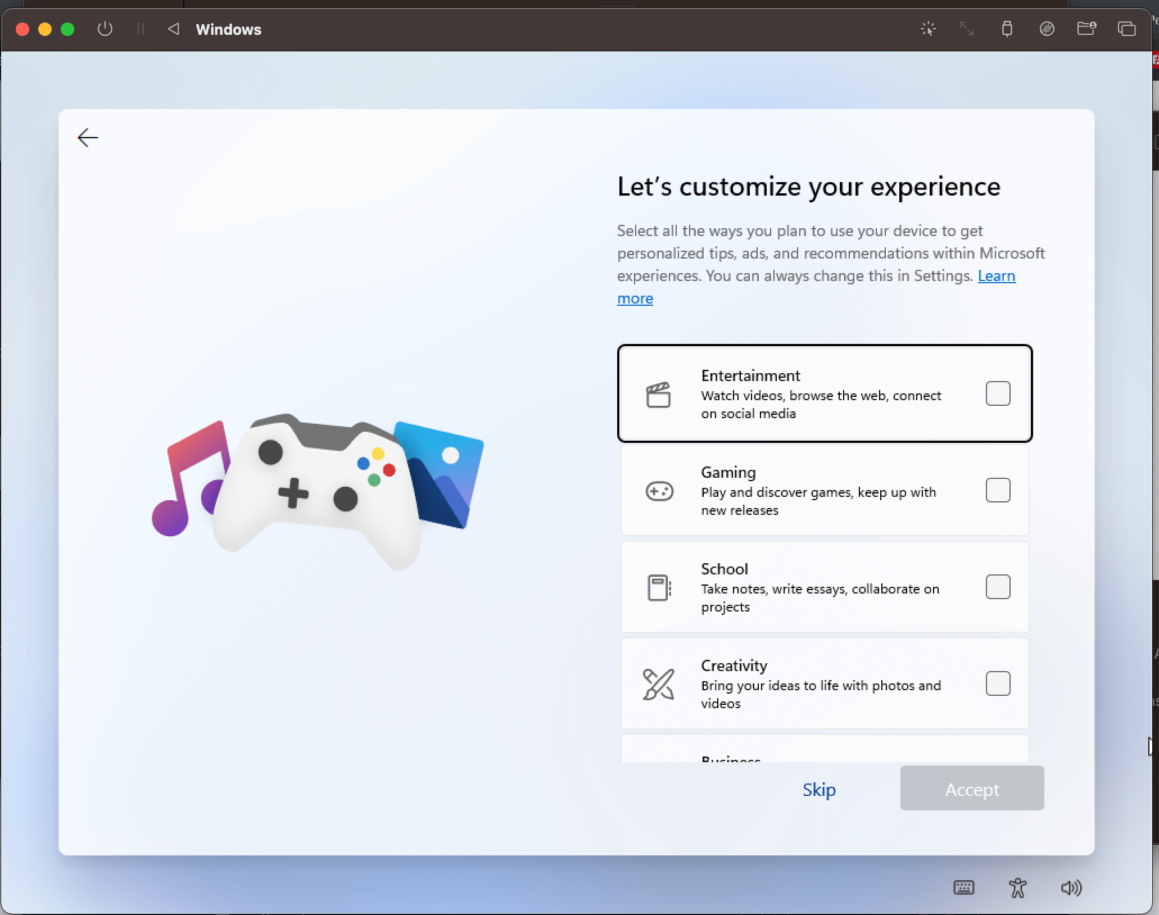Click the pause icon in VM toolbar
This screenshot has height=915, width=1159.
pos(141,29)
